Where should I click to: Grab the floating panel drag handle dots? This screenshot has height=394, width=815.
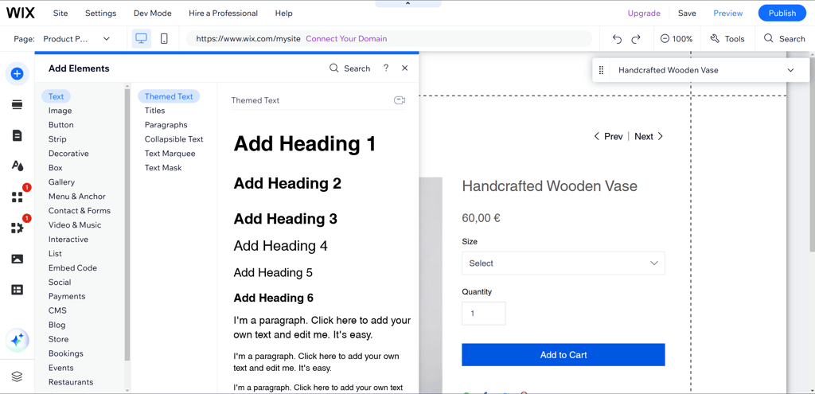[x=601, y=70]
